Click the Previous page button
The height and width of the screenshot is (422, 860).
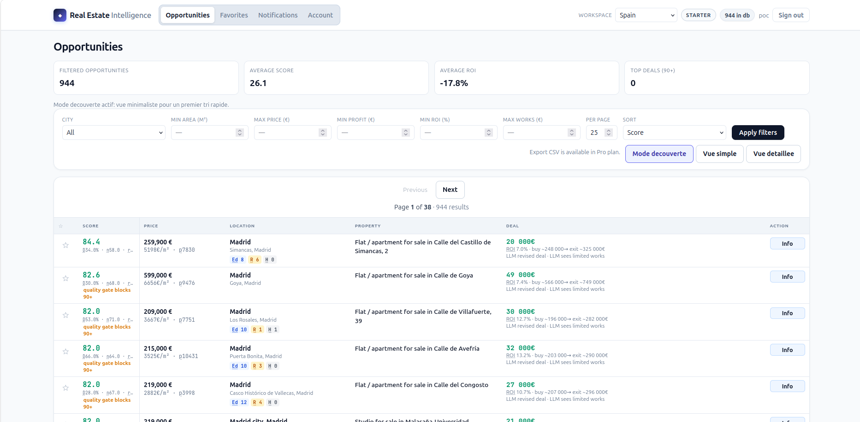click(415, 190)
